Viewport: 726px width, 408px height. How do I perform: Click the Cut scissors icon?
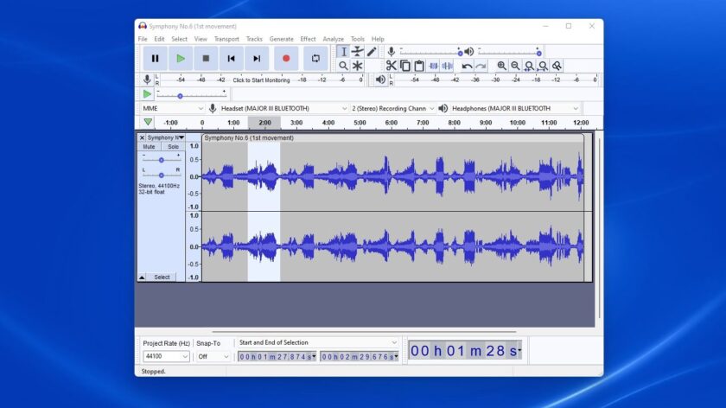point(391,66)
